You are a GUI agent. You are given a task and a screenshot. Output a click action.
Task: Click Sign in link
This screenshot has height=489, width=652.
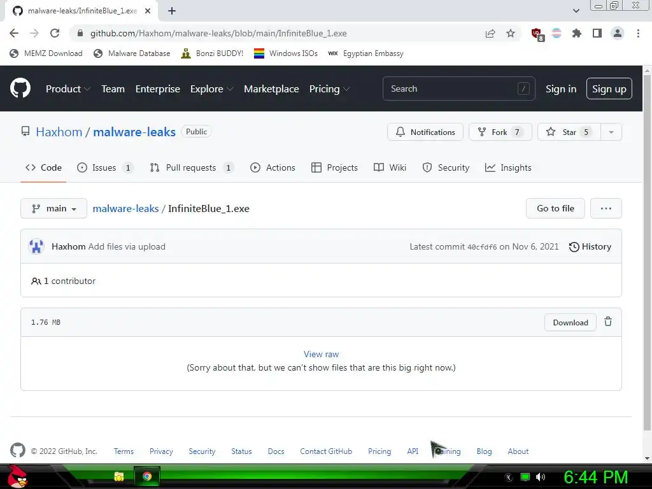560,89
